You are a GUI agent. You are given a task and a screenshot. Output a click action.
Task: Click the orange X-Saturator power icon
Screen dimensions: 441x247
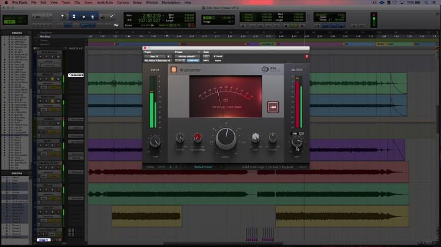coord(174,70)
